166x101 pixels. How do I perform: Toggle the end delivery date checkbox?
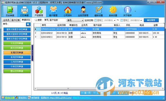[122, 20]
